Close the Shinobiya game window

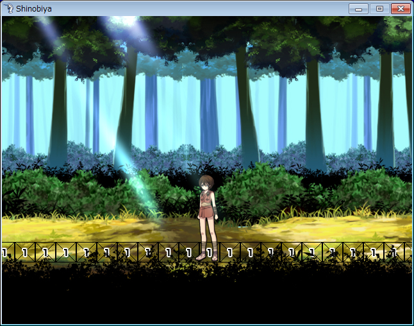[401, 9]
